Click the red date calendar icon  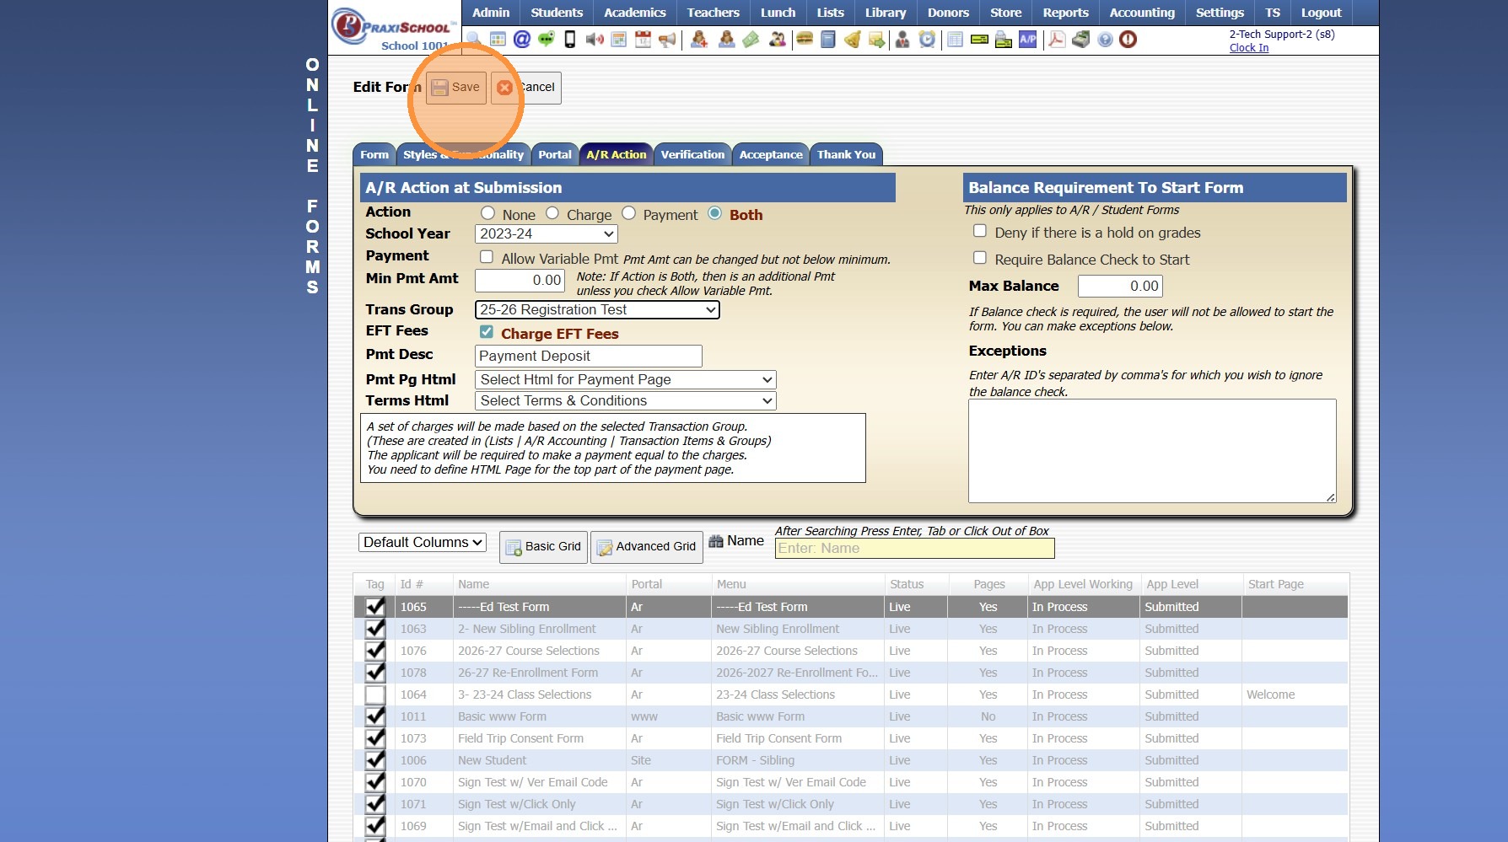tap(643, 40)
